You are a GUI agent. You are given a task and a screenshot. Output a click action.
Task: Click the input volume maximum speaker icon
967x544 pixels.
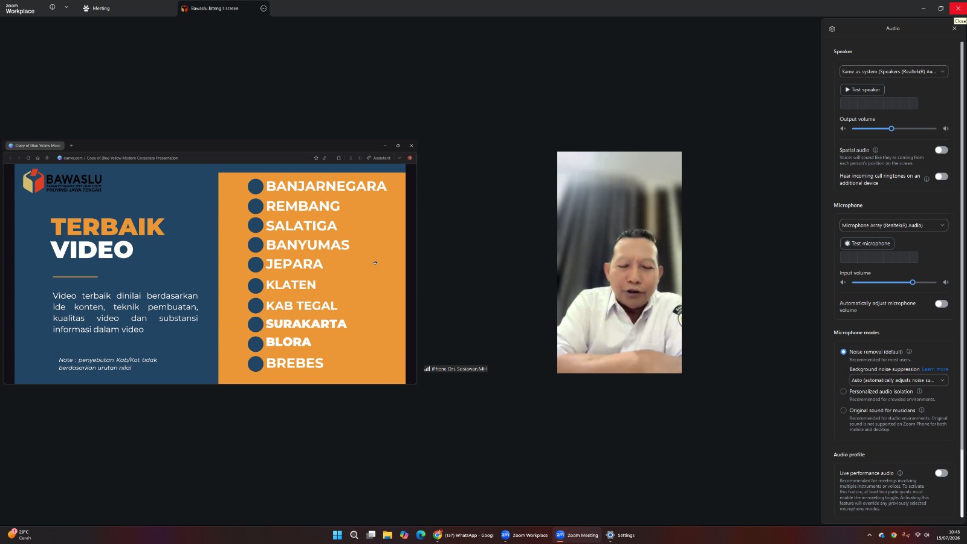946,282
